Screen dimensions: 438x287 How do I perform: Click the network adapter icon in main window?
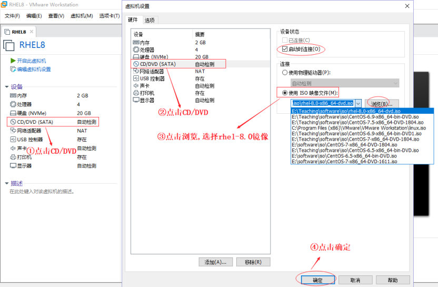(x=13, y=131)
